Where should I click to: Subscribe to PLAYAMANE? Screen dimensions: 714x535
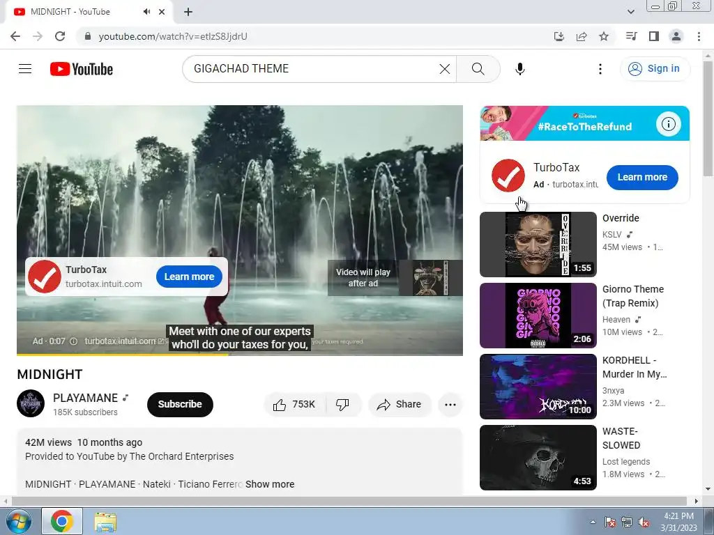coord(180,405)
